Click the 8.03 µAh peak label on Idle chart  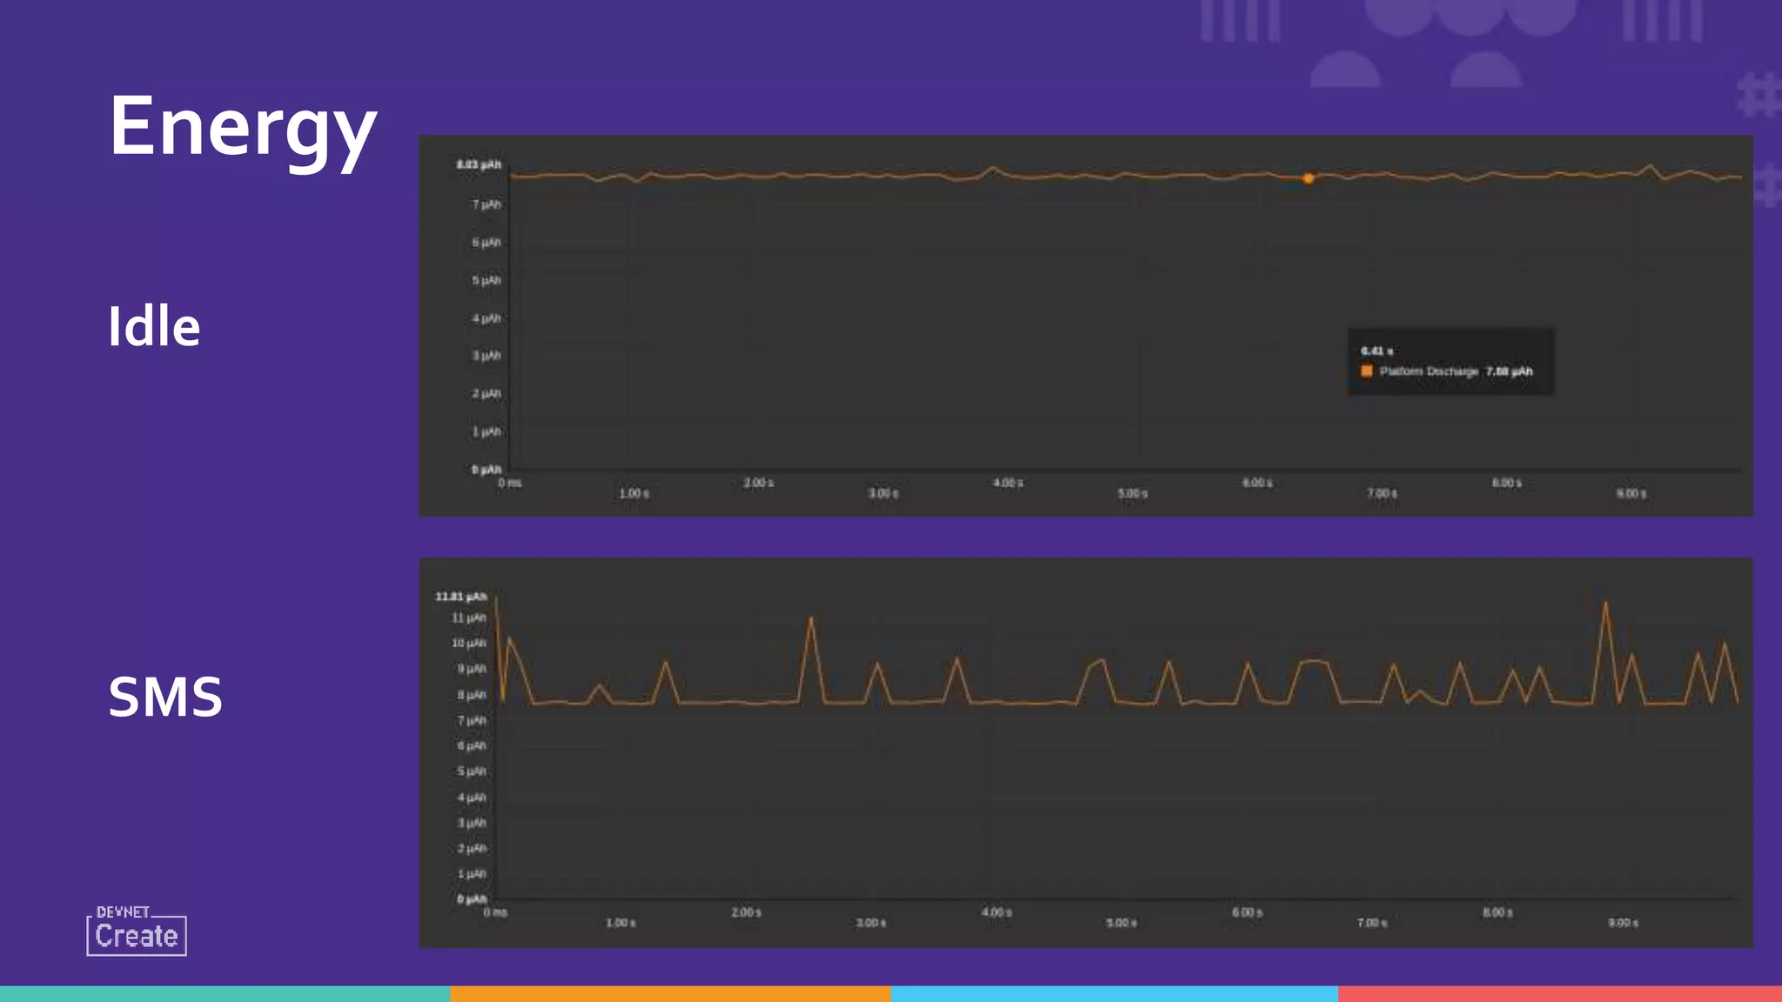(479, 164)
